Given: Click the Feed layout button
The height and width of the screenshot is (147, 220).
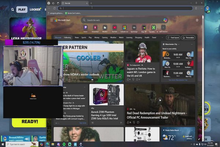Looking at the screenshot, I should pos(173,37).
